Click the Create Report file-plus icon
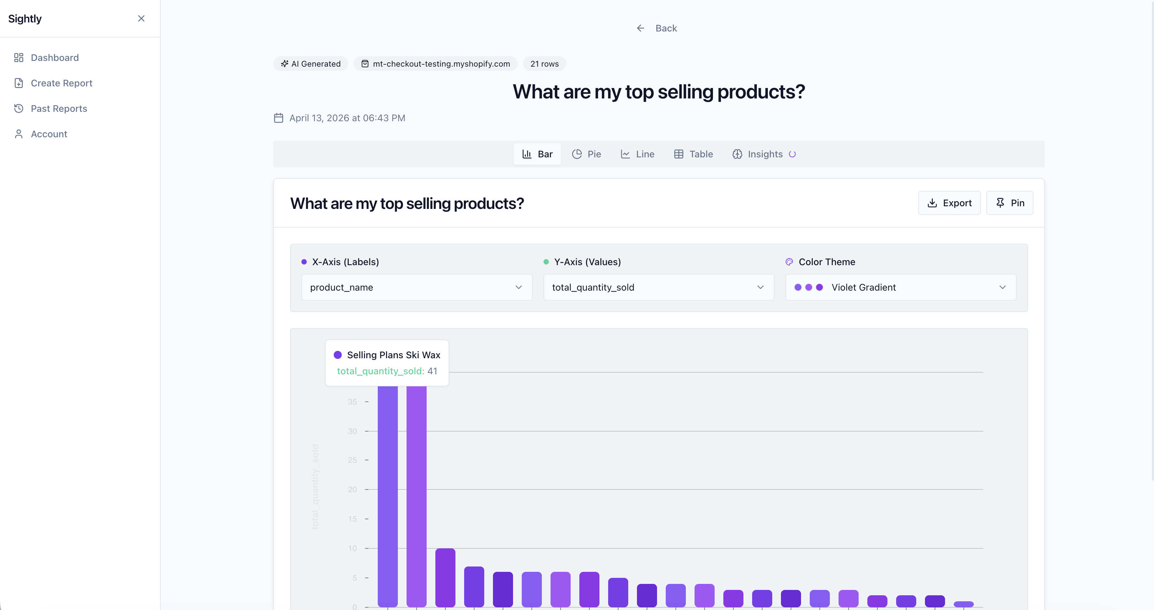The width and height of the screenshot is (1154, 610). (18, 83)
